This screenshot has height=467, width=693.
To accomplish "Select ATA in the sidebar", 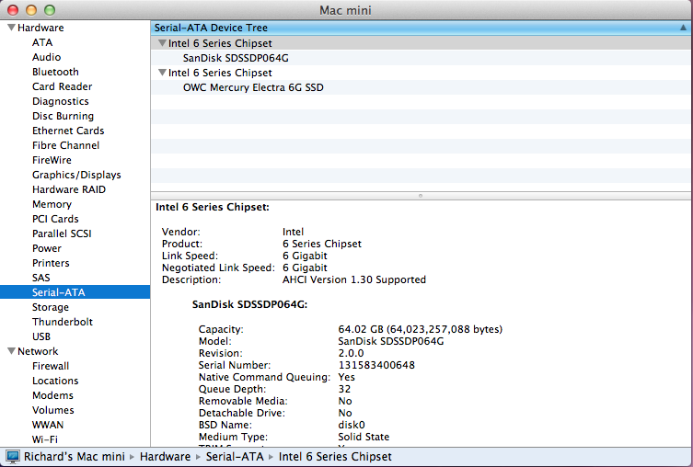I will [42, 42].
